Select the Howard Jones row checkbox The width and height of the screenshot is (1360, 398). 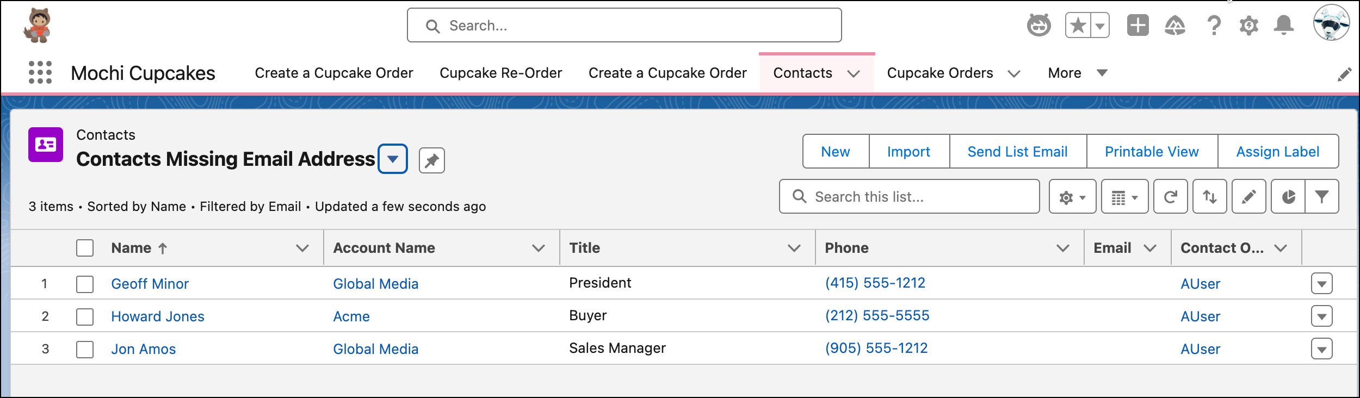tap(85, 316)
